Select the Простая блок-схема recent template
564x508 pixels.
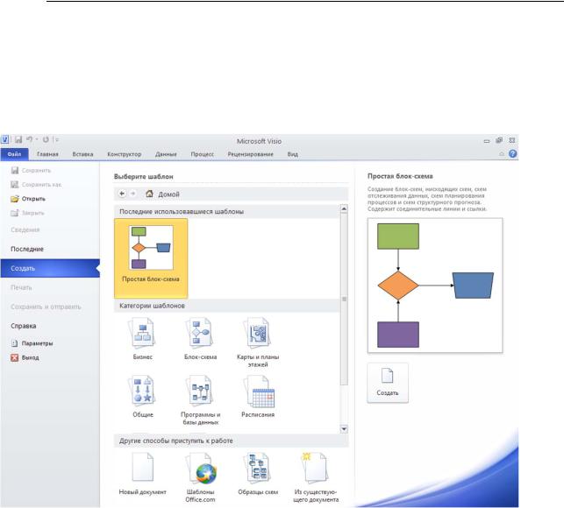151,258
